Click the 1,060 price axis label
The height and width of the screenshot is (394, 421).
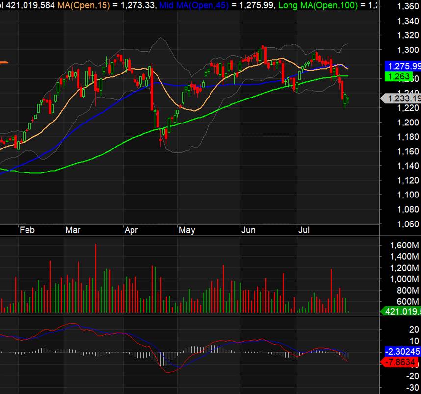[408, 224]
